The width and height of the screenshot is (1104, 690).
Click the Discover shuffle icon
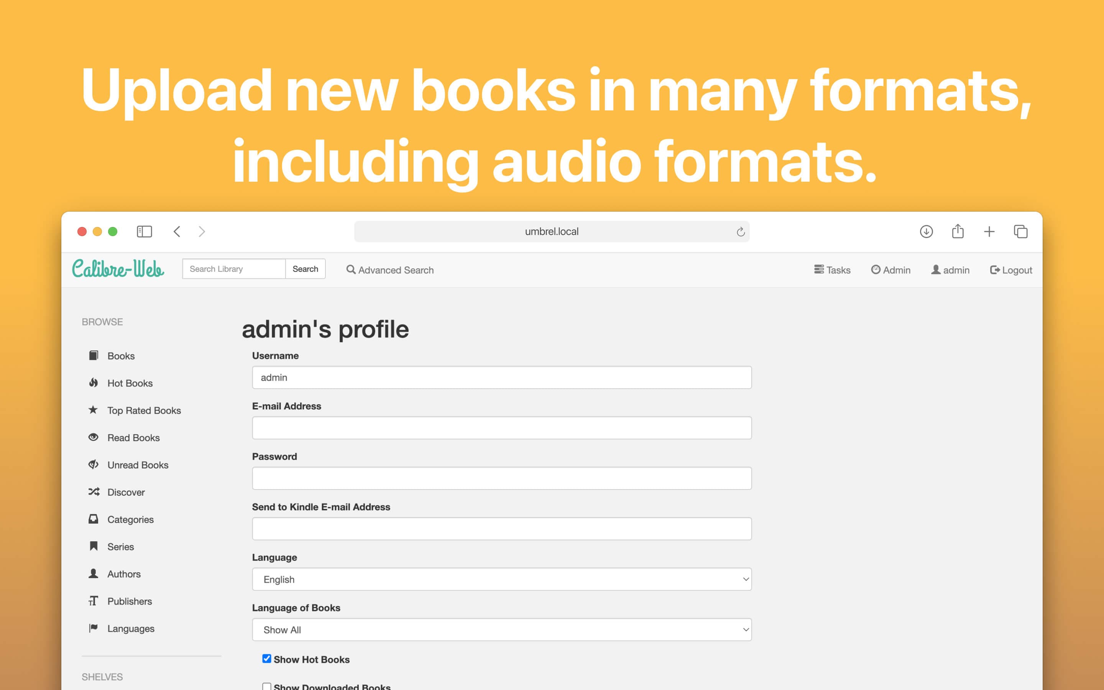tap(94, 492)
